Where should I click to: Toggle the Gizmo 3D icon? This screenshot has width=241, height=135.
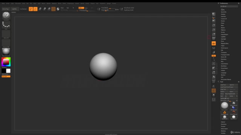point(53,9)
